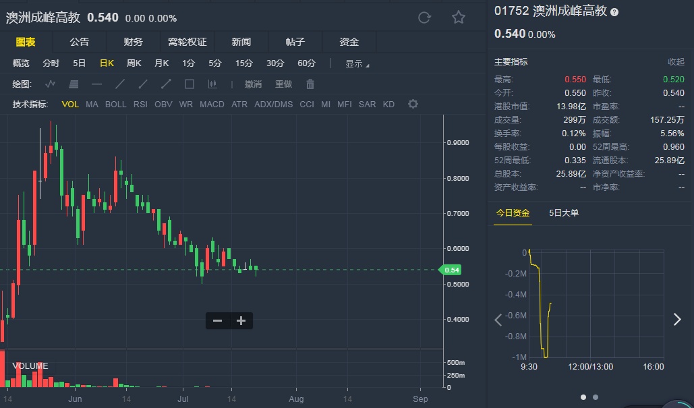Enable the BOLL indicator
Image resolution: width=694 pixels, height=408 pixels.
pyautogui.click(x=115, y=105)
